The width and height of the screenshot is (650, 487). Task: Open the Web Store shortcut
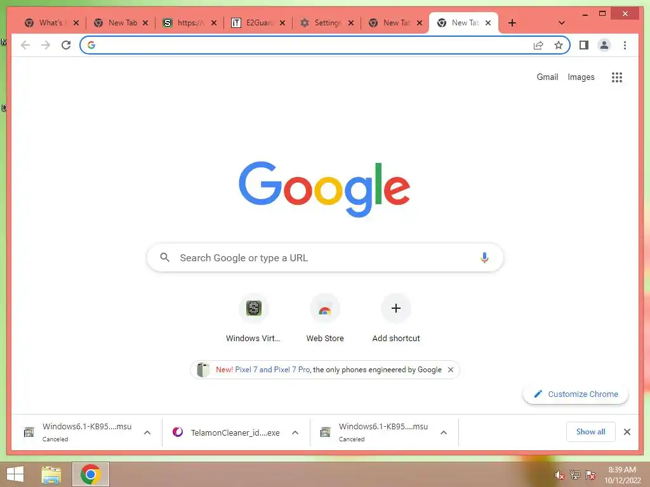(325, 319)
